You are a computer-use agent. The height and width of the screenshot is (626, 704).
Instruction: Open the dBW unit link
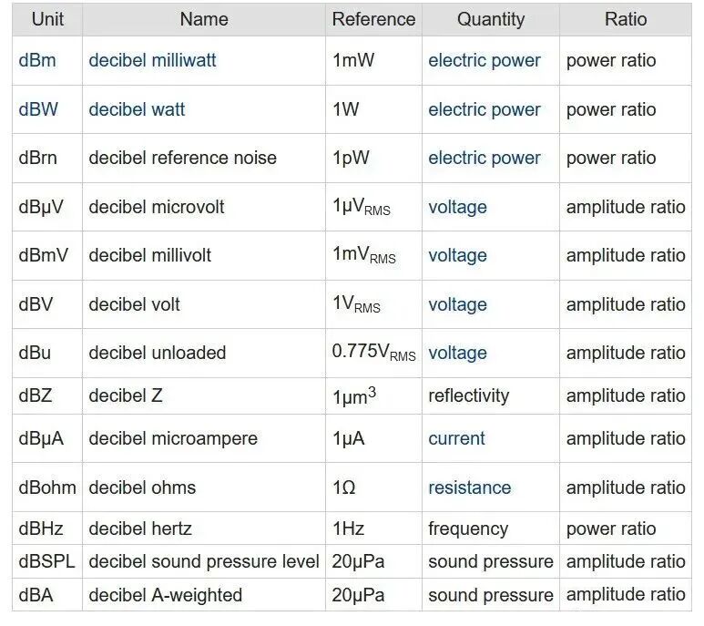(38, 109)
